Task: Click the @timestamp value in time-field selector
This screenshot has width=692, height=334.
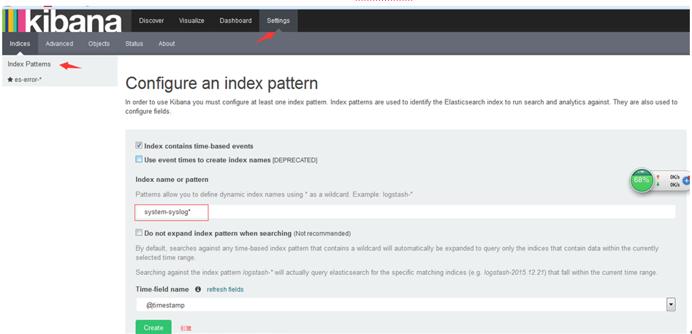Action: point(166,305)
